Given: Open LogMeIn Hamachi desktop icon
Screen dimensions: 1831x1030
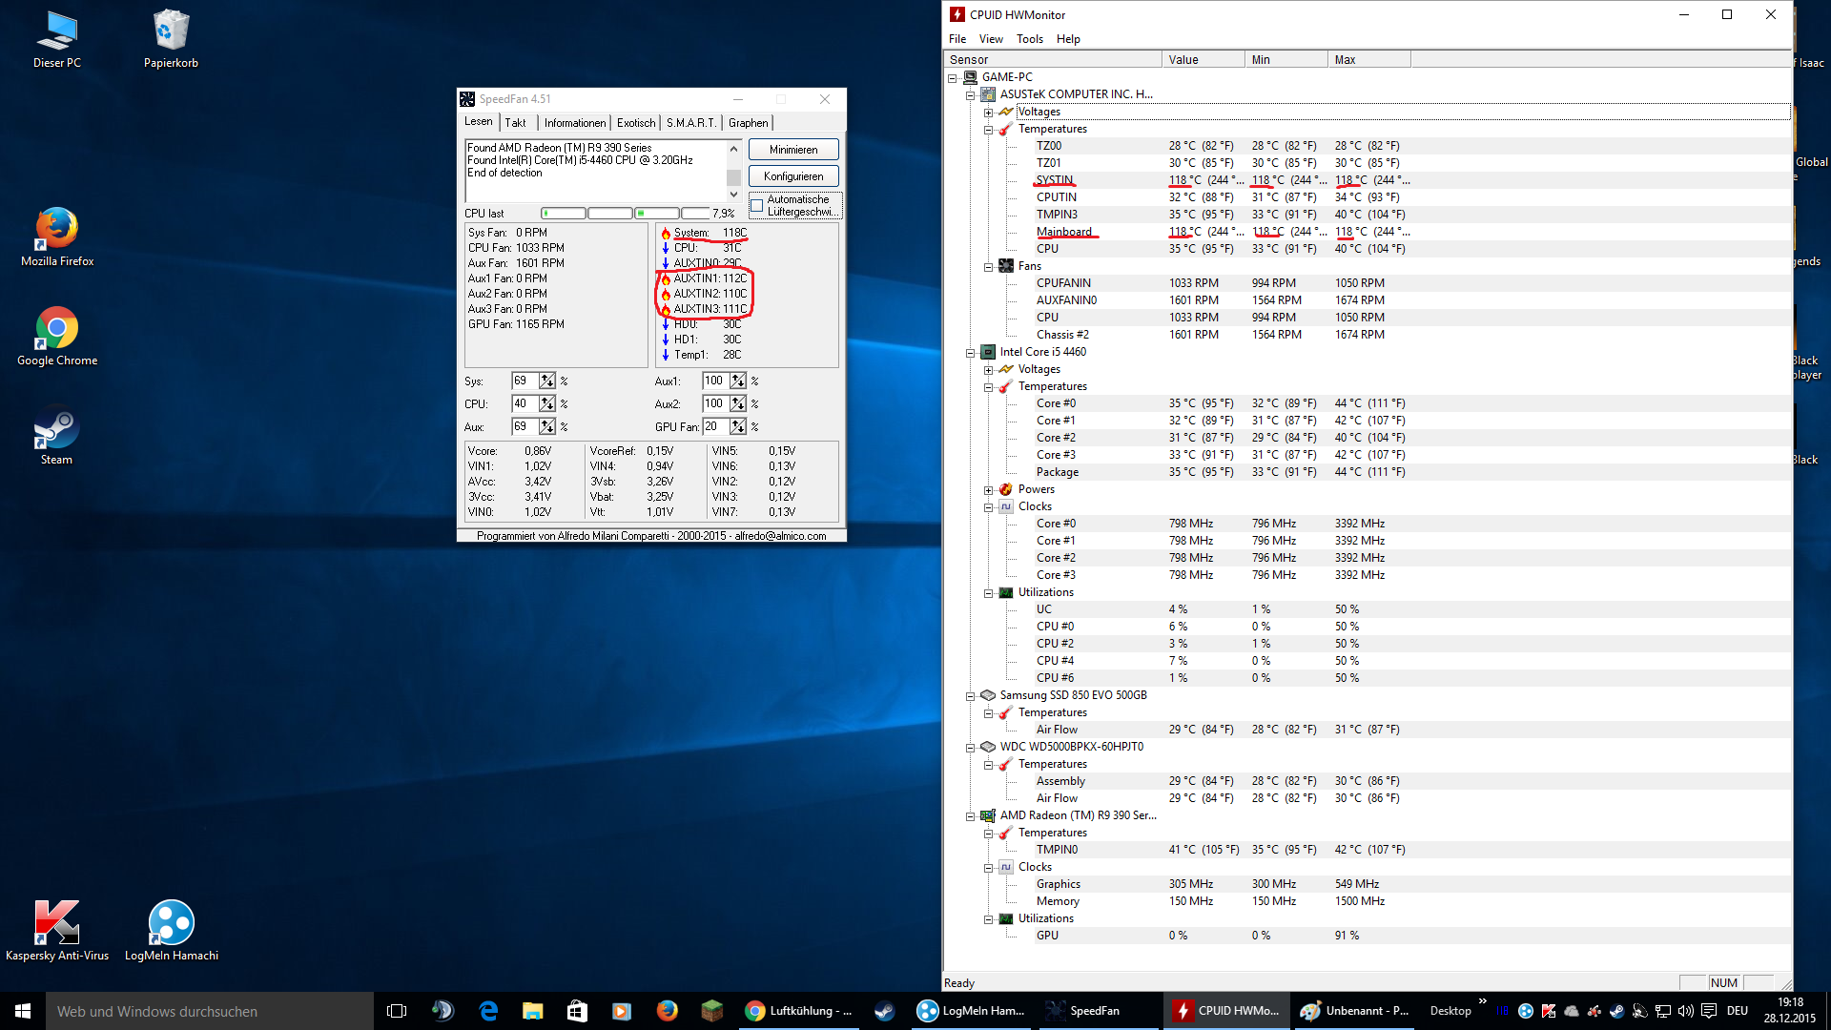Looking at the screenshot, I should 172,923.
